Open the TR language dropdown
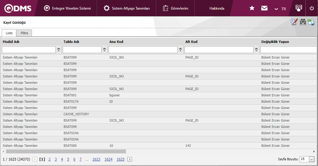The image size is (318, 166). tap(280, 9)
